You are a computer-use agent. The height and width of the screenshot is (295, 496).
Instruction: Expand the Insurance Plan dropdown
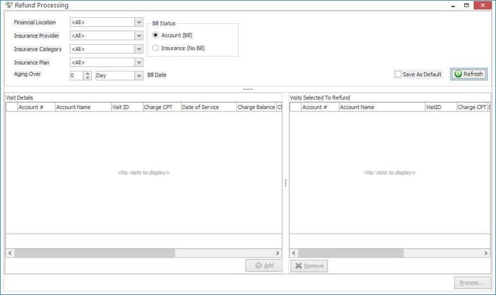click(138, 62)
